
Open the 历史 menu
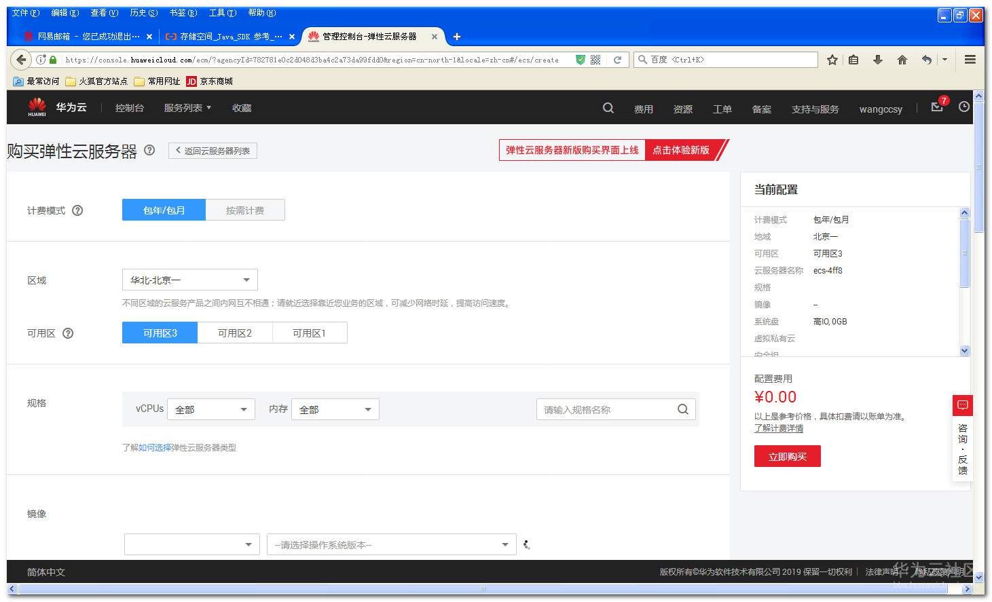click(x=144, y=13)
